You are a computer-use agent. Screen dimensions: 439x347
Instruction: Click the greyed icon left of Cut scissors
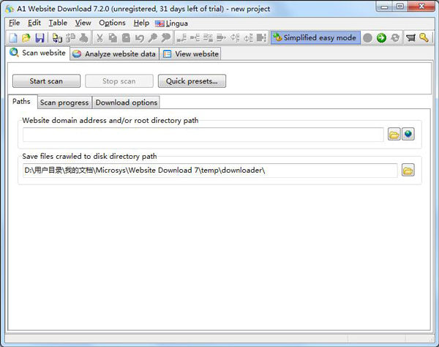point(83,38)
